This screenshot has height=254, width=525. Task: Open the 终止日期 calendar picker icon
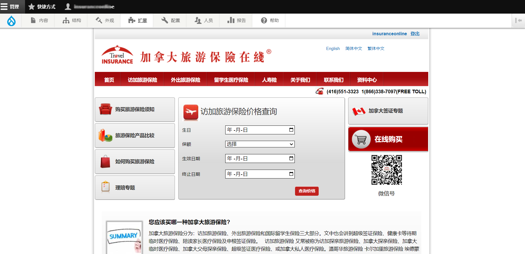click(x=291, y=174)
